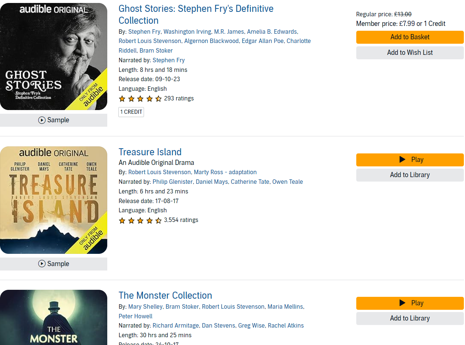This screenshot has width=465, height=345.
Task: Open Treasure Island cover image
Action: pyautogui.click(x=53, y=200)
